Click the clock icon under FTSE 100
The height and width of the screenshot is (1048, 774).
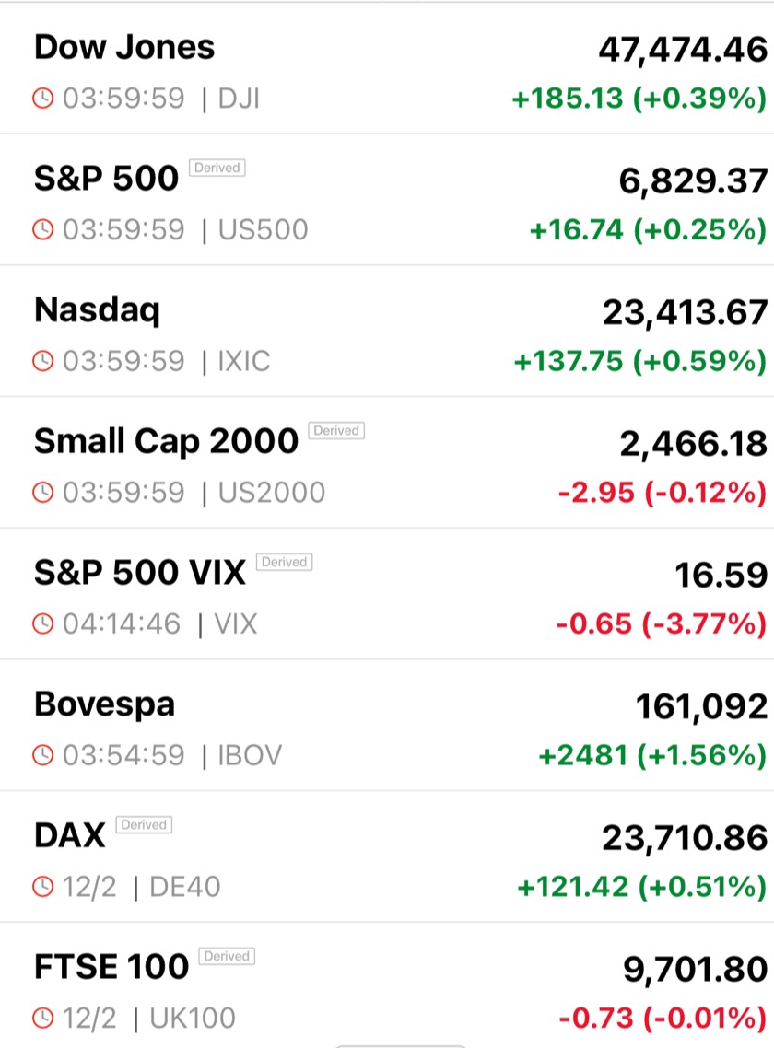pyautogui.click(x=44, y=1019)
